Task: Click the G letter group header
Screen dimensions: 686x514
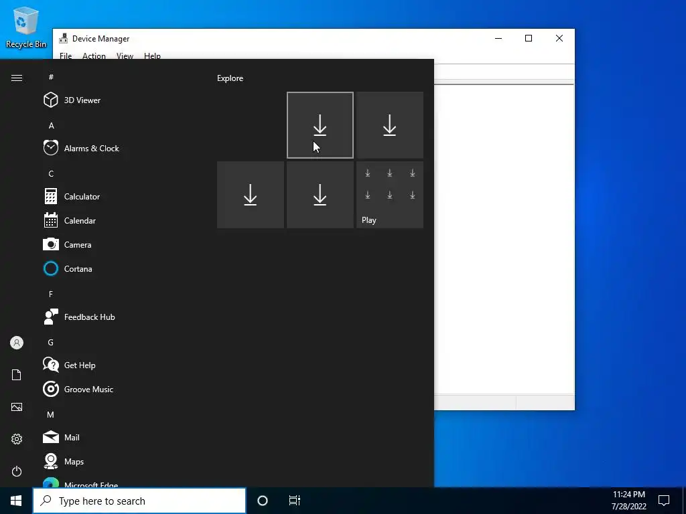Action: (51, 342)
